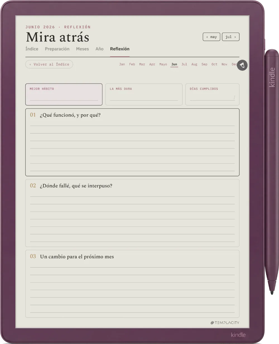The width and height of the screenshot is (279, 344).
Task: Jump to Mar month link
Action: [x=142, y=64]
